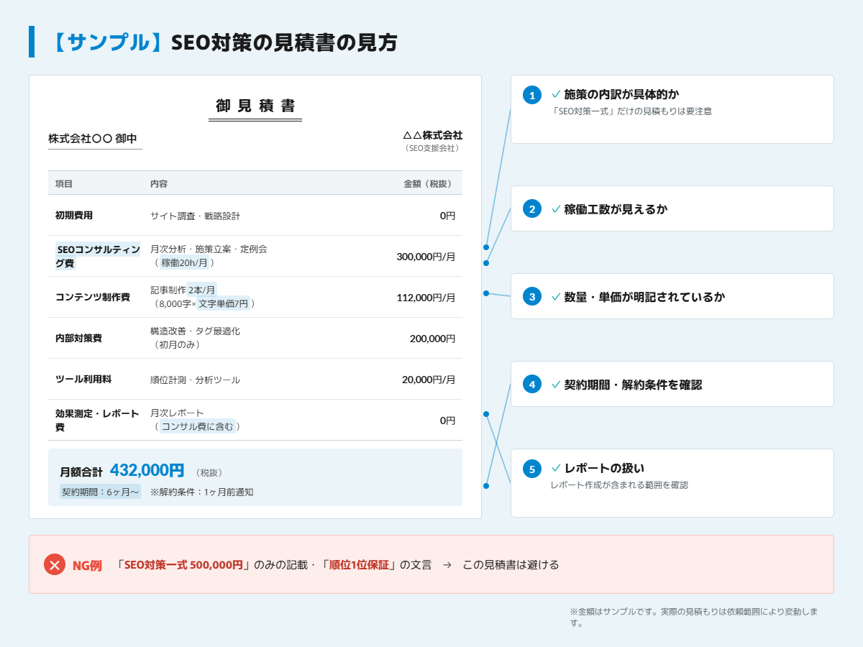Click the number 5 circle badge
This screenshot has width=863, height=647.
click(x=532, y=469)
